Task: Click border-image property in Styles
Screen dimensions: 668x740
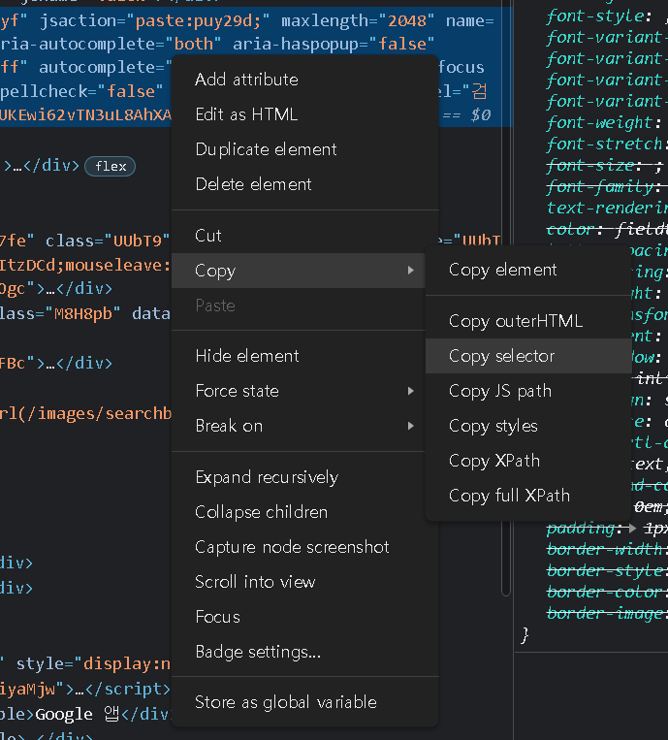Action: 604,613
